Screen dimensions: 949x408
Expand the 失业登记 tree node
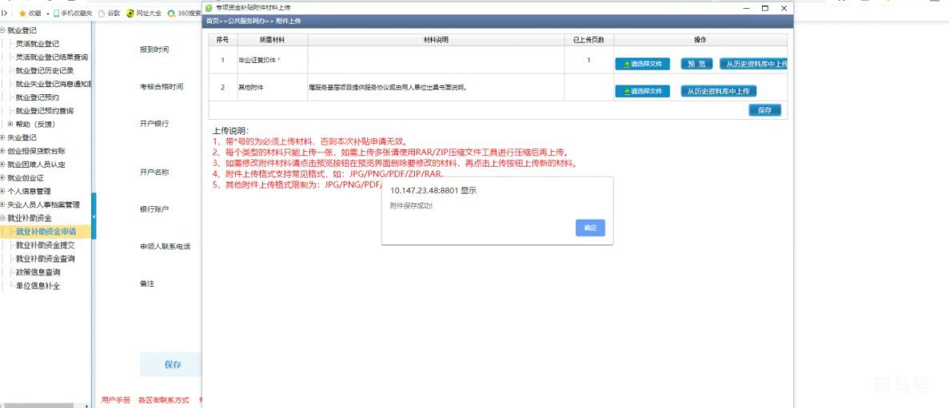click(x=2, y=138)
